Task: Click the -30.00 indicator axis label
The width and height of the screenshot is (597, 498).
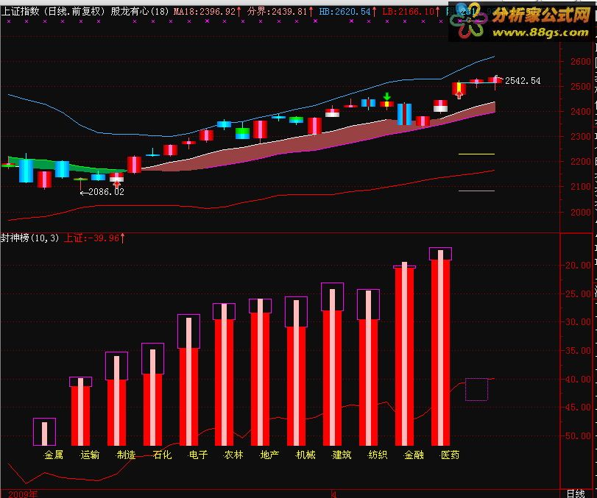Action: click(577, 322)
